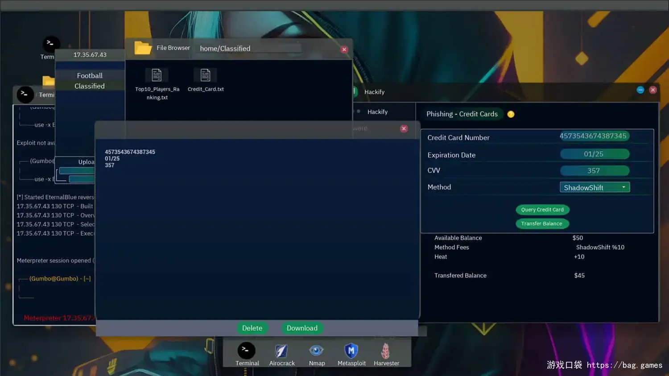
Task: Click the Hackify window title
Action: [374, 92]
